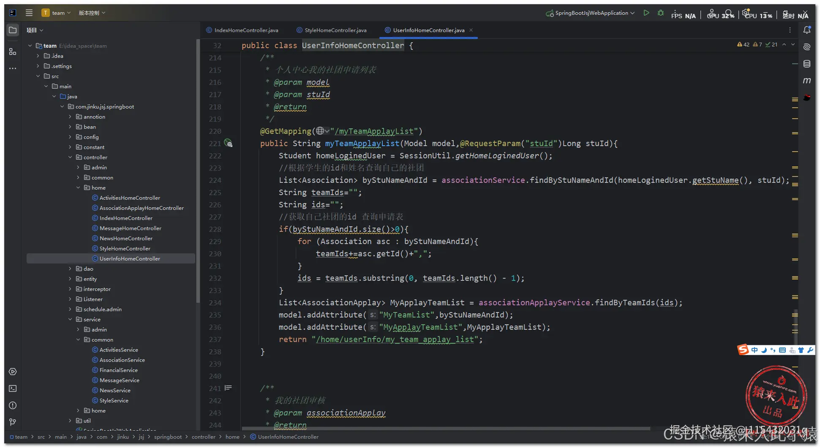Click the gutter doc-render icon on line 241
Screen dimensions: 820x448
(x=228, y=388)
